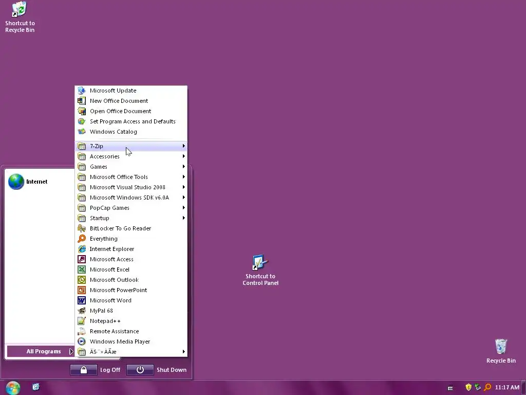Viewport: 526px width, 395px height.
Task: Expand the Startup folder
Action: click(131, 218)
